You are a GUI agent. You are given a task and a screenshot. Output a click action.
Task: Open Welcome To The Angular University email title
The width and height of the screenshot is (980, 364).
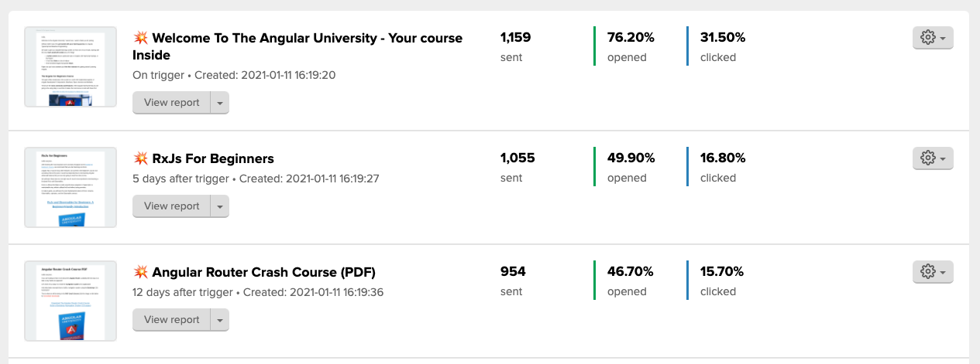[x=307, y=38]
